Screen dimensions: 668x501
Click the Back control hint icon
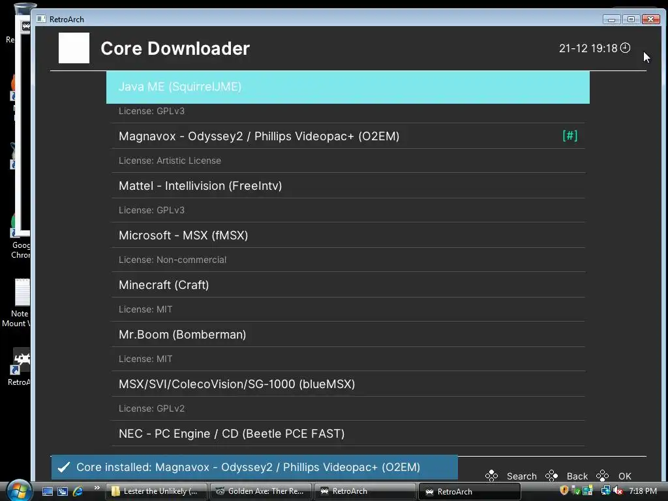click(552, 476)
